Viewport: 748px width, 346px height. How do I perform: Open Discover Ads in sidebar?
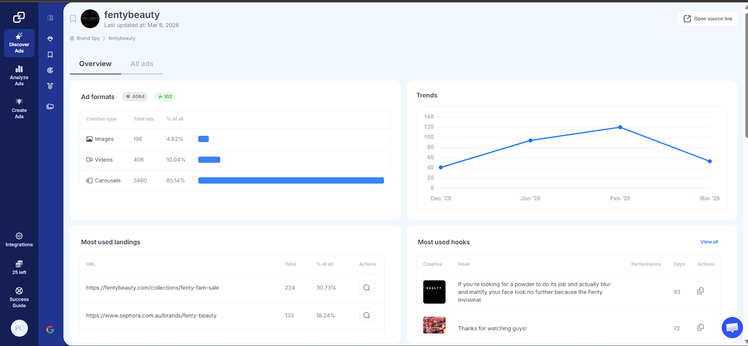(19, 43)
